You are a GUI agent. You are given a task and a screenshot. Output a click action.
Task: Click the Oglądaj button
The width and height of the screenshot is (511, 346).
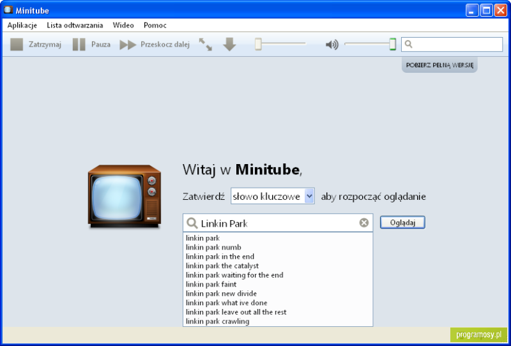click(402, 223)
